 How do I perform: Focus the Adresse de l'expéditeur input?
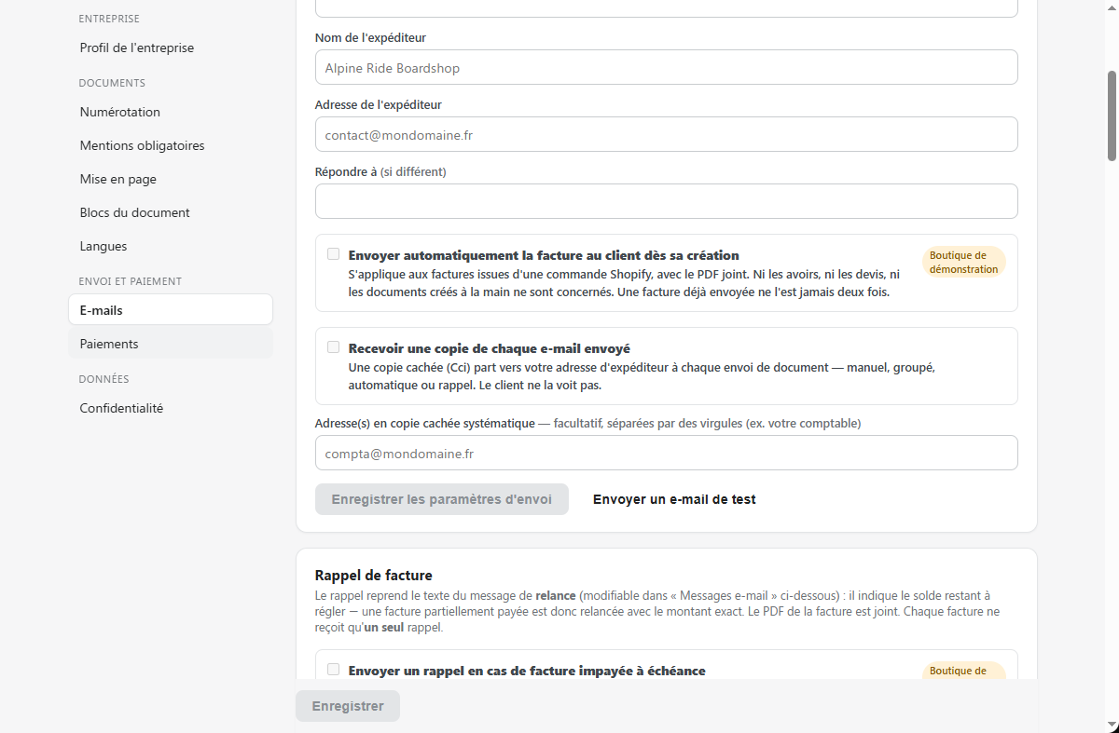click(667, 134)
